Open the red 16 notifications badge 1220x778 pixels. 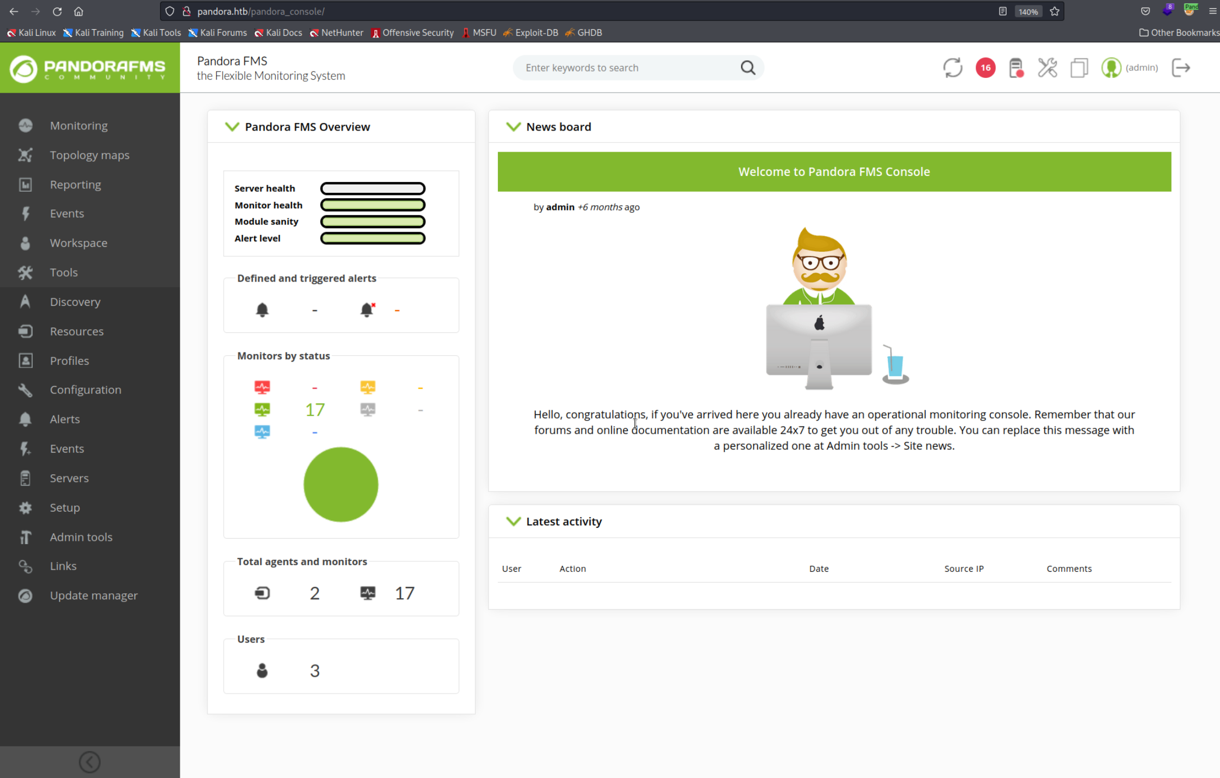(x=985, y=68)
